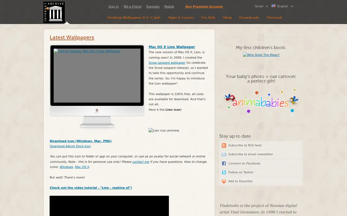Click the Twitter bird icon
Screen dimensions: 347x216
coord(224,172)
